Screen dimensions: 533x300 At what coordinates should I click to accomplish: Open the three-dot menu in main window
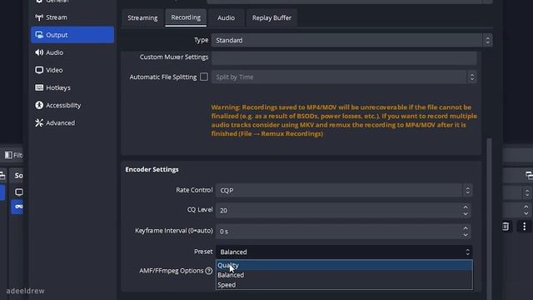(524, 226)
